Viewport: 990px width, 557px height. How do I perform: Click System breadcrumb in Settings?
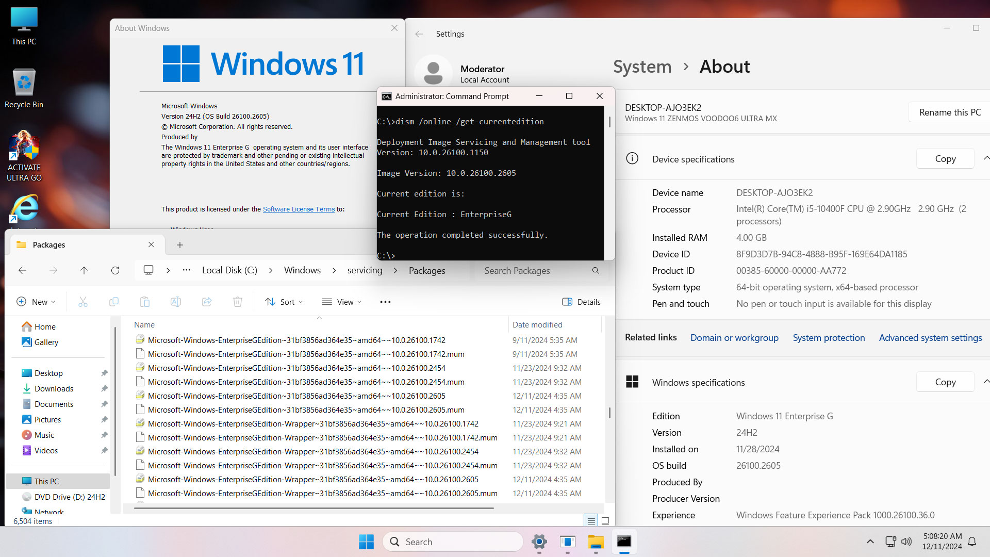[x=642, y=67]
